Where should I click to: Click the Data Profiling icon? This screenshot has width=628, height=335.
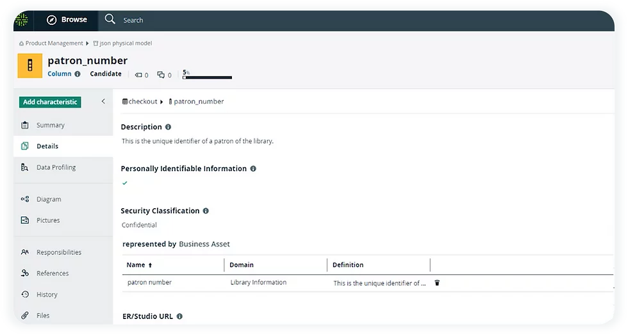coord(25,167)
